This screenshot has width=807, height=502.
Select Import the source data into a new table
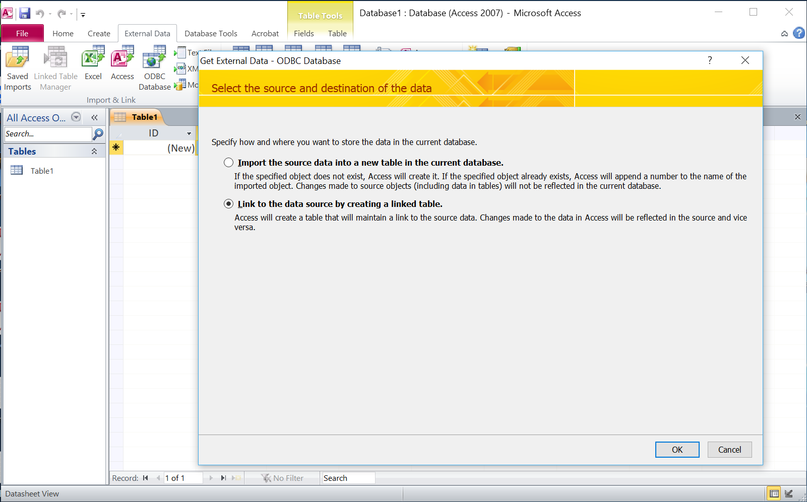pos(229,163)
